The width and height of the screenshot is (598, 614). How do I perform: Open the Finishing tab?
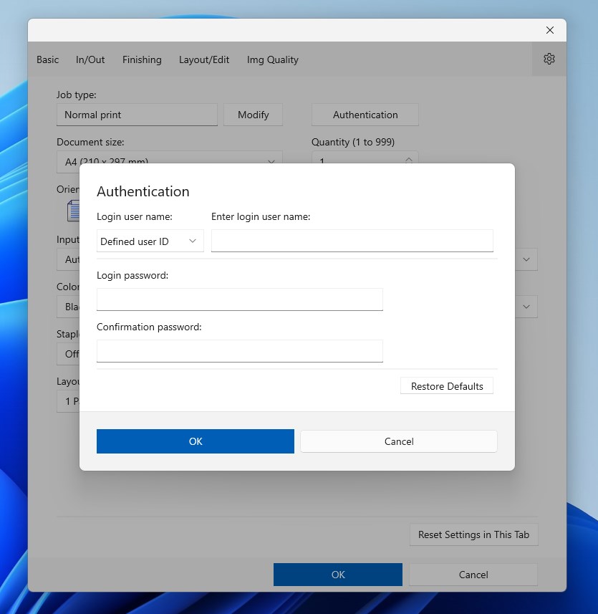coord(142,59)
